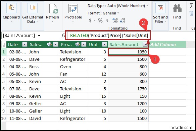Open Sale... column filter dropdown

coord(55,44)
